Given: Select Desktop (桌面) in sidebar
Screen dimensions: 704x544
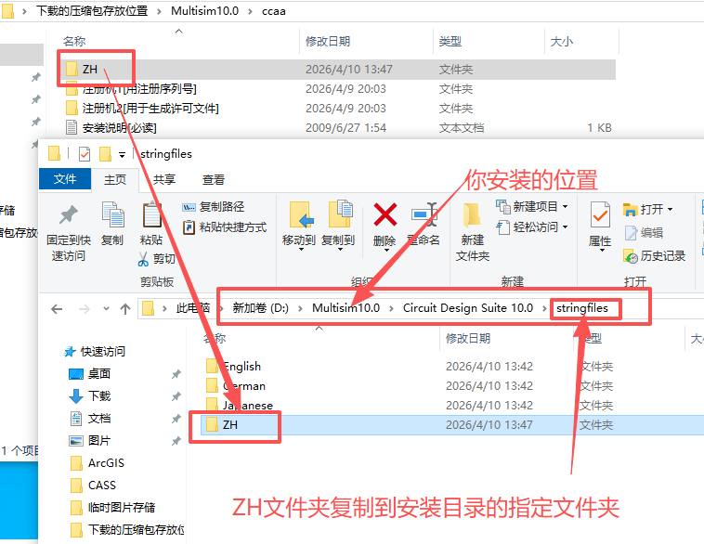Looking at the screenshot, I should click(x=90, y=373).
